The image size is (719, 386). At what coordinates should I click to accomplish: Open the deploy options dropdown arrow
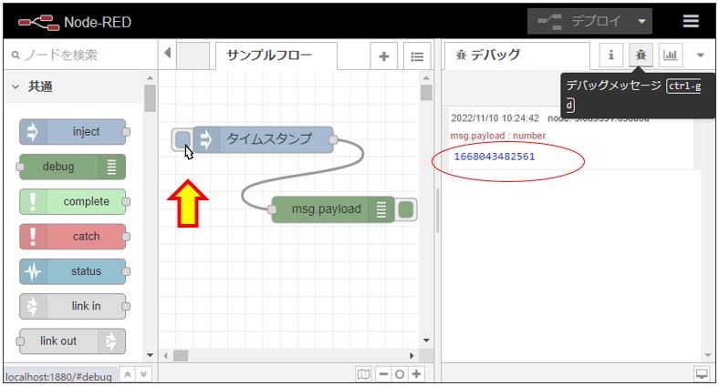pyautogui.click(x=642, y=21)
